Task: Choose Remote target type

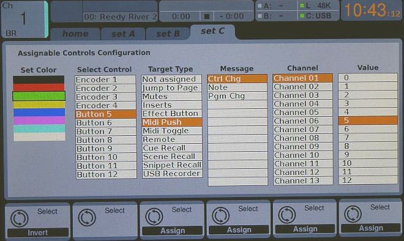Action: (x=172, y=139)
